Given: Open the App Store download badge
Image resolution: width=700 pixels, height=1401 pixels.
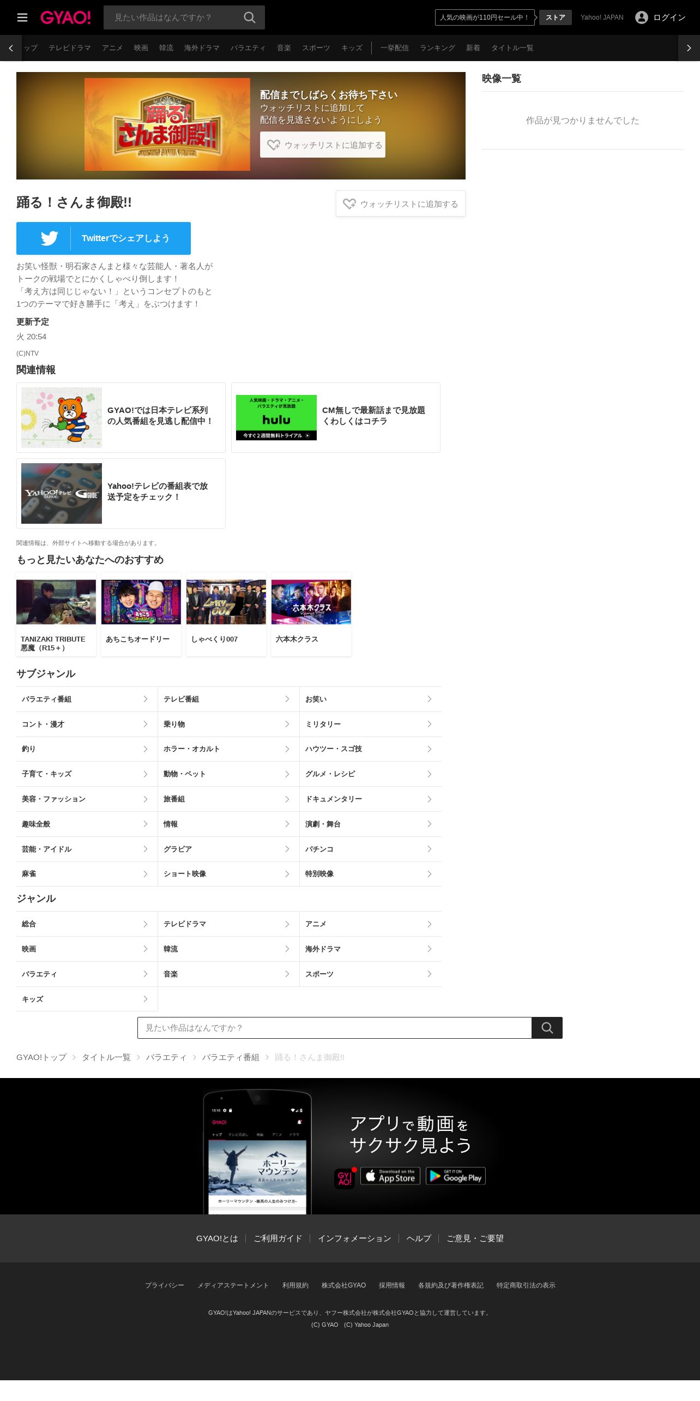Looking at the screenshot, I should pyautogui.click(x=390, y=1176).
